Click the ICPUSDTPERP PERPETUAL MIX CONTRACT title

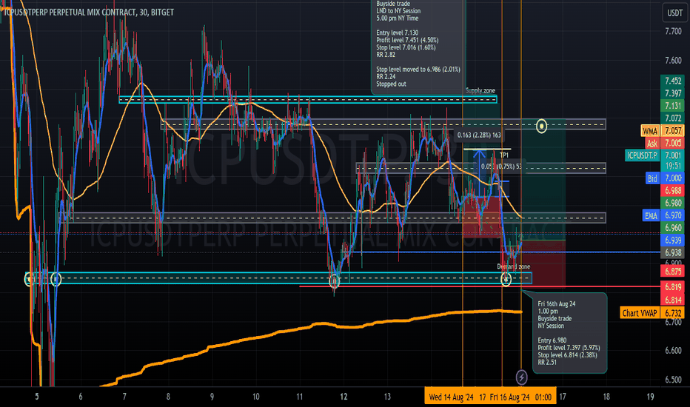click(x=88, y=13)
